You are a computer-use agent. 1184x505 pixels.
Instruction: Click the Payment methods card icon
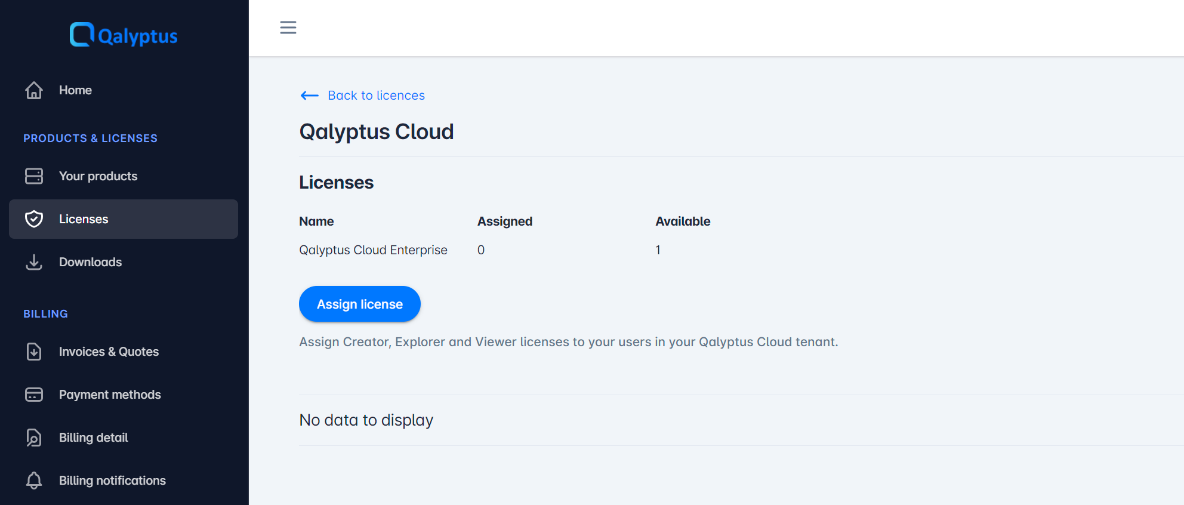(x=34, y=395)
